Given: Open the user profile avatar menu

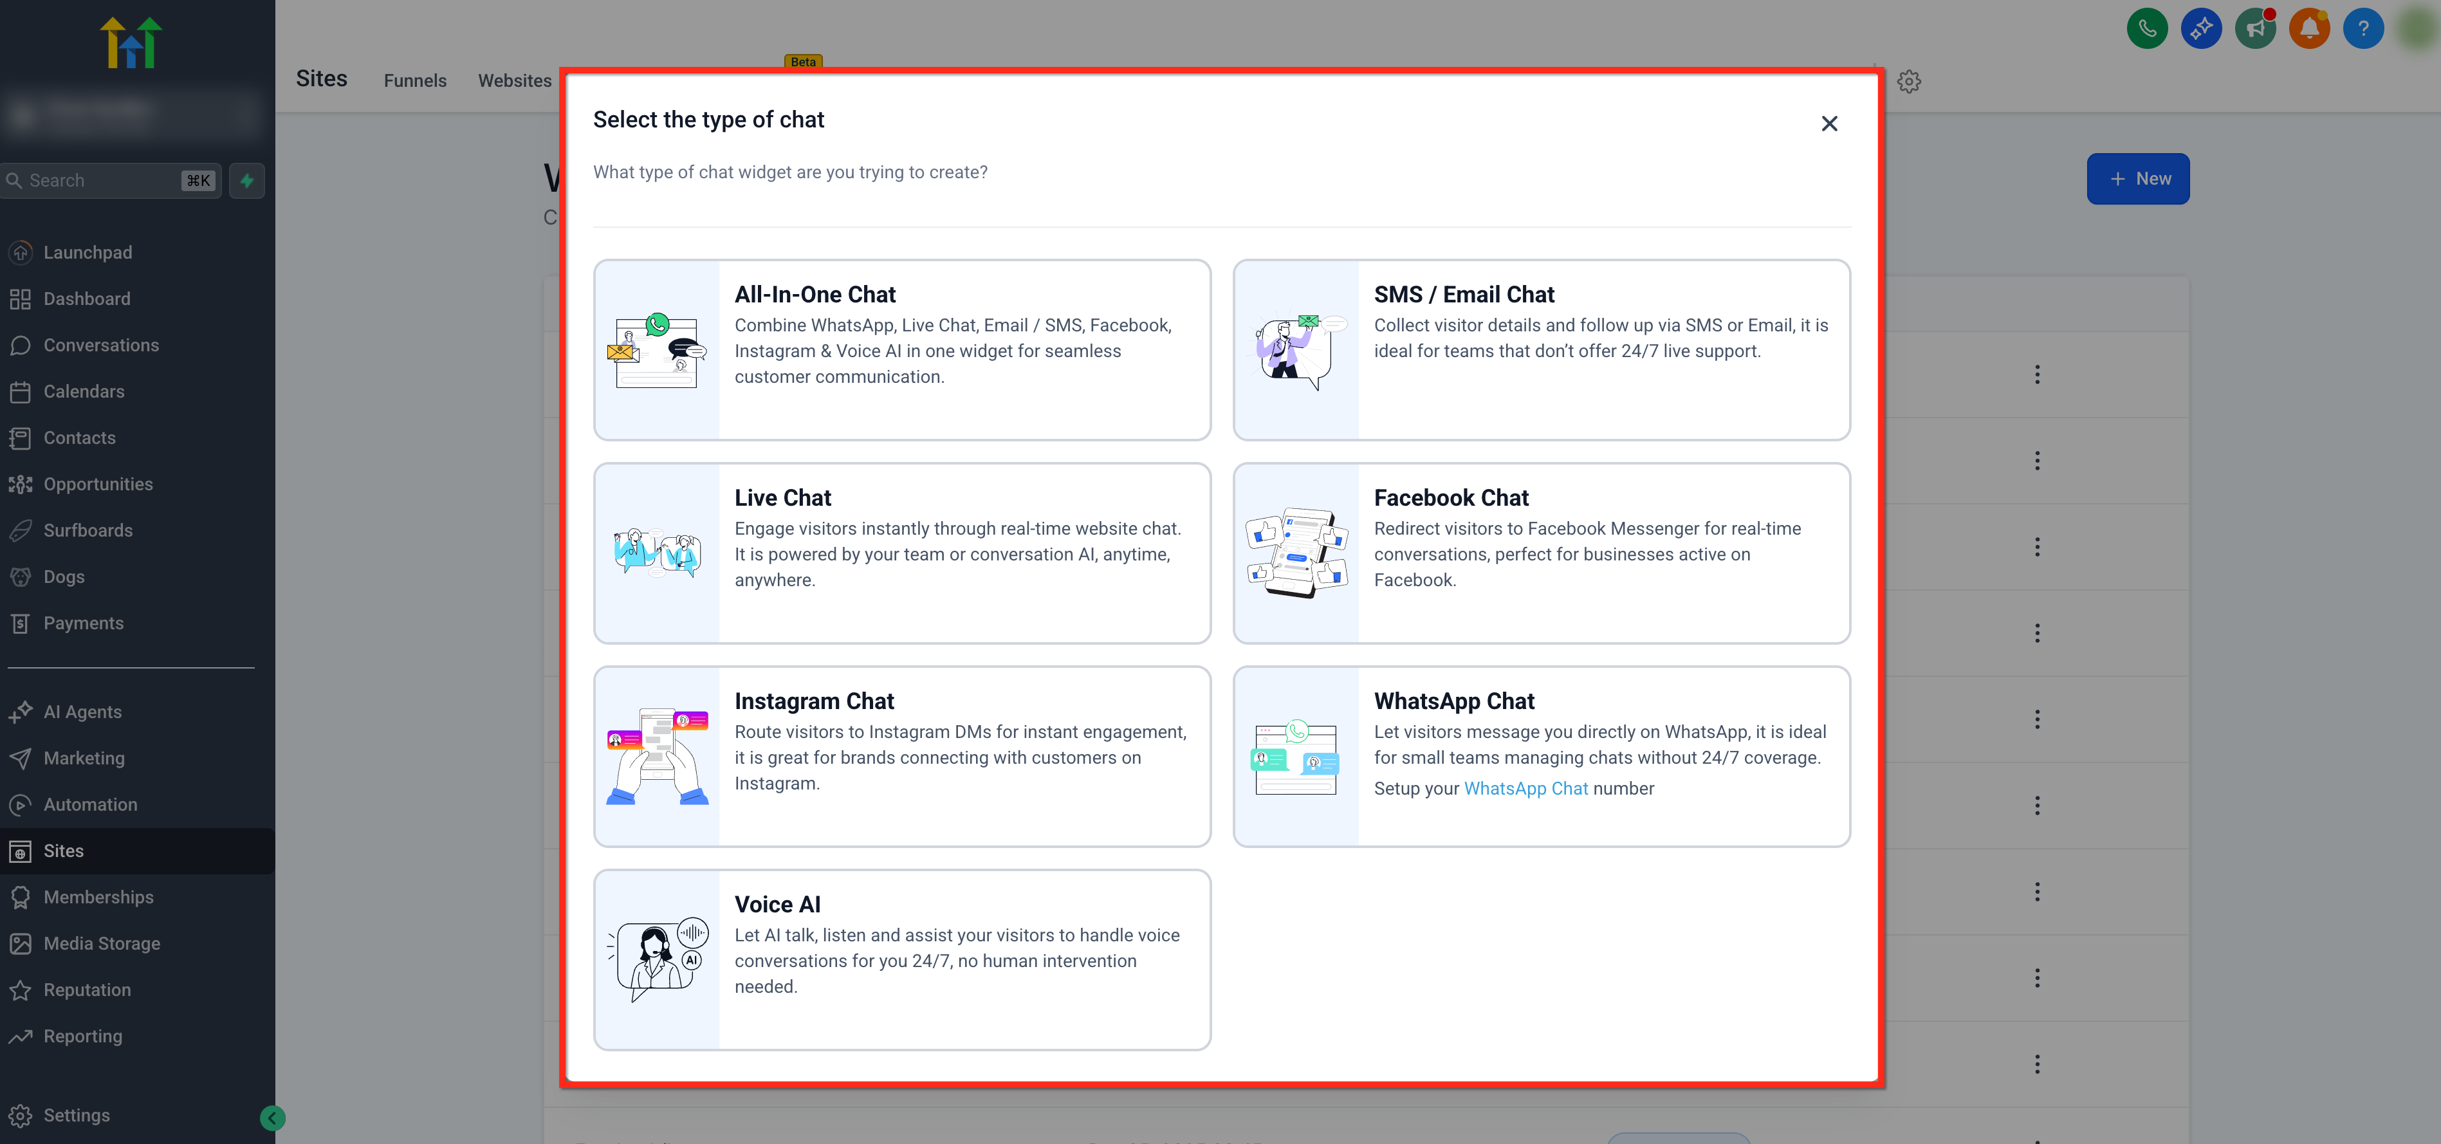Looking at the screenshot, I should click(2417, 28).
